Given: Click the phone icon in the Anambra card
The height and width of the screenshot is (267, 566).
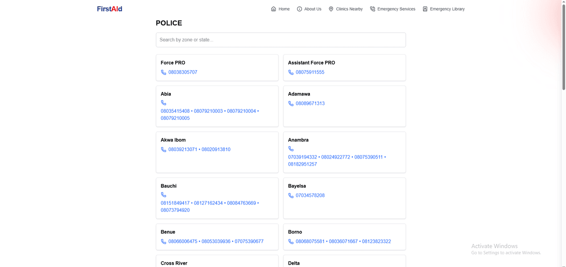Looking at the screenshot, I should (291, 149).
